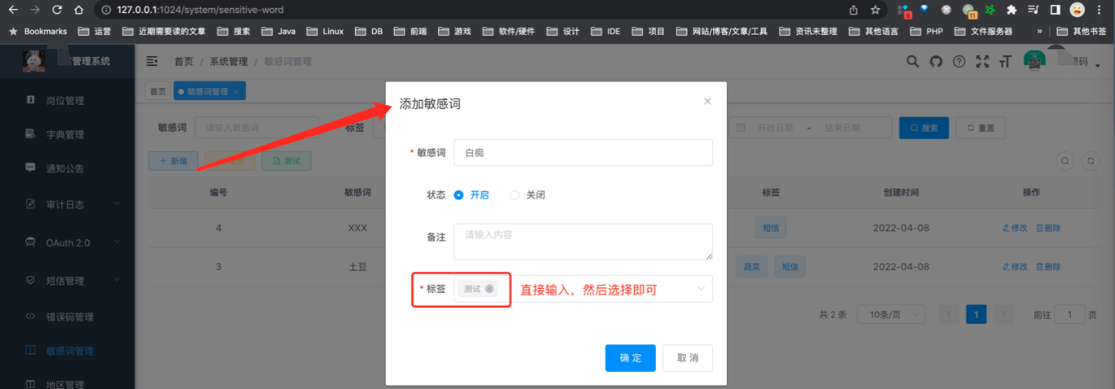The width and height of the screenshot is (1115, 389).
Task: Click the round refresh icon above table
Action: pyautogui.click(x=1091, y=161)
